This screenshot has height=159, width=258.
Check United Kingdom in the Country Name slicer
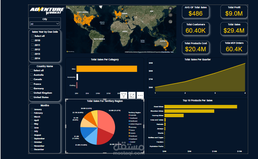click(32, 93)
